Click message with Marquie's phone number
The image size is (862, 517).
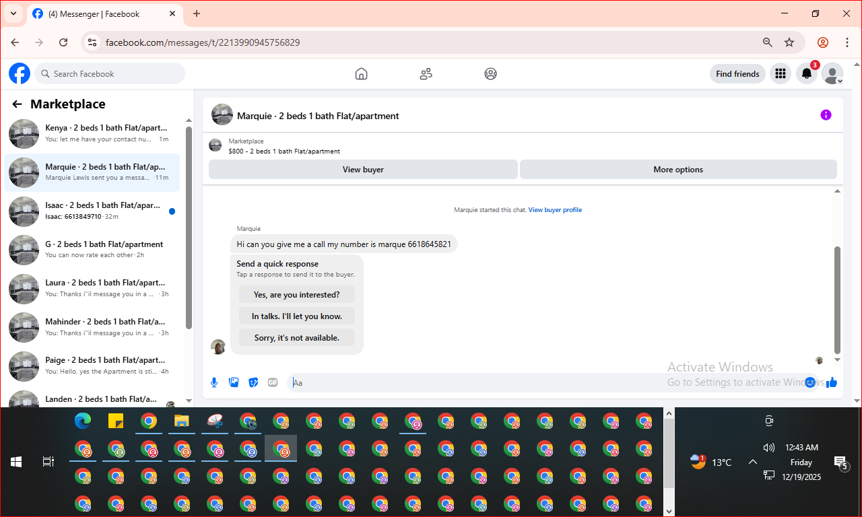pos(344,244)
